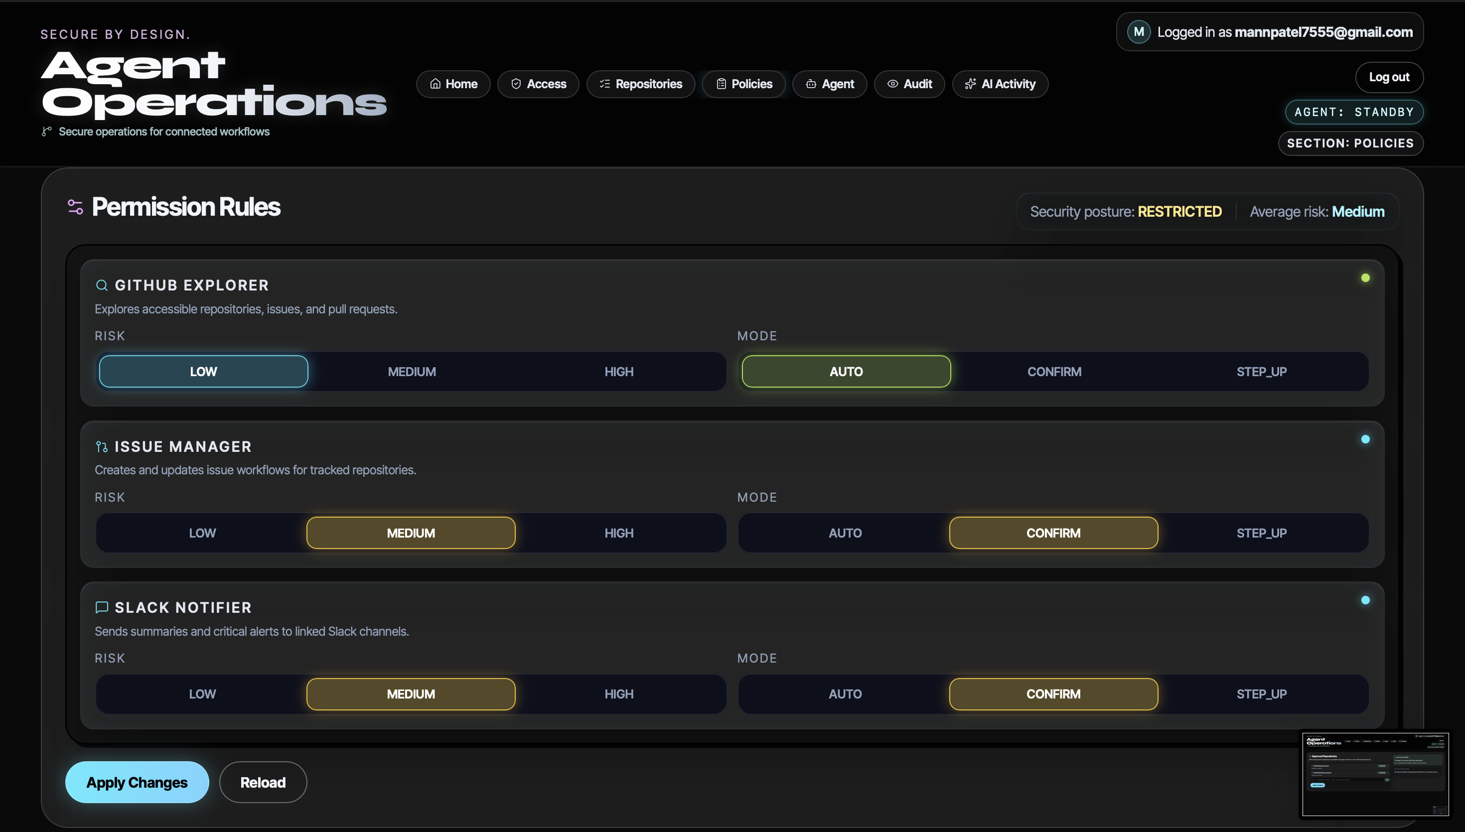Click the Slack Notifier chat bubble icon
The height and width of the screenshot is (832, 1465).
click(x=102, y=607)
